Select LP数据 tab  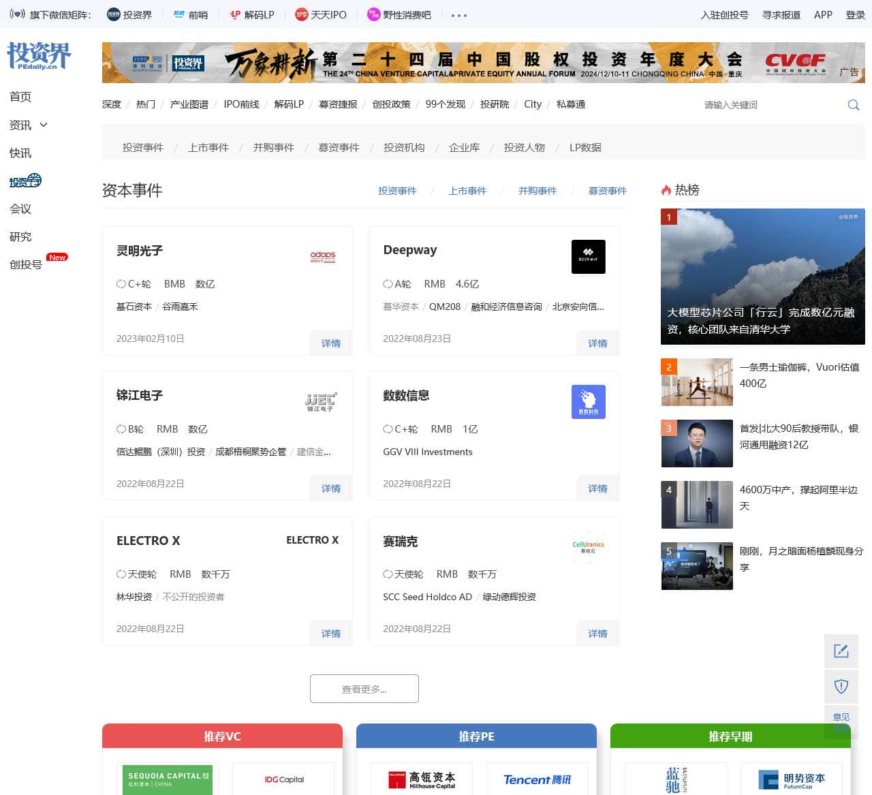click(x=585, y=147)
